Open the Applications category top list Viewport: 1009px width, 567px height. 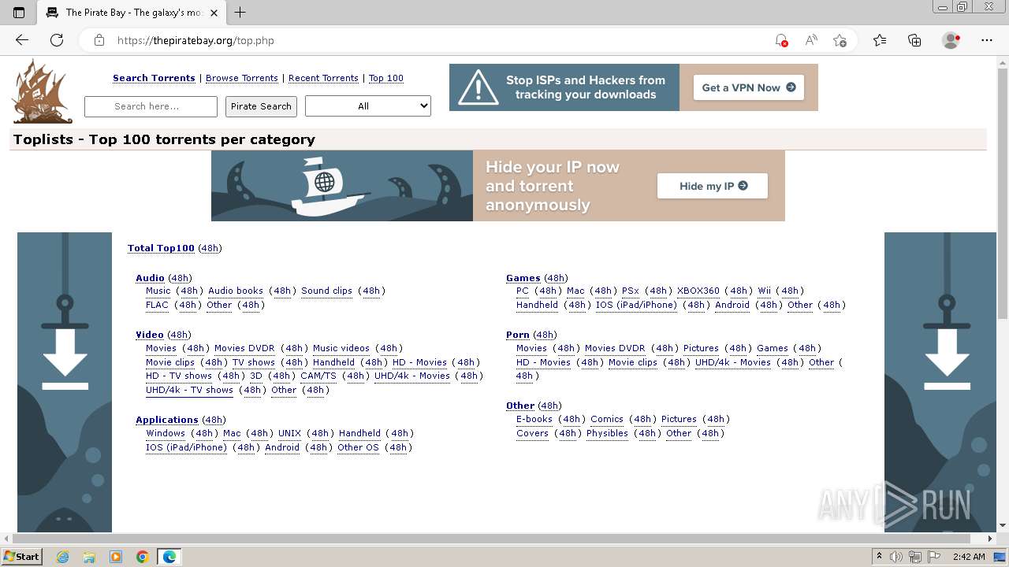[167, 420]
